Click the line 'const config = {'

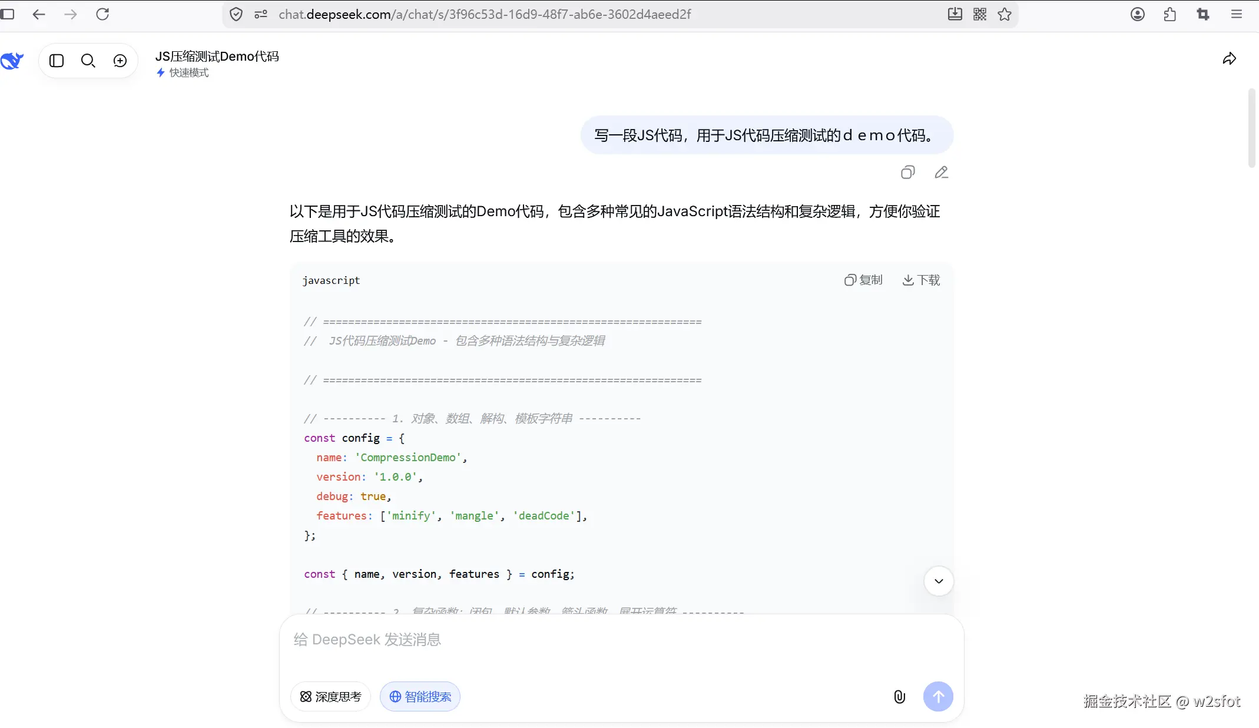pyautogui.click(x=354, y=438)
